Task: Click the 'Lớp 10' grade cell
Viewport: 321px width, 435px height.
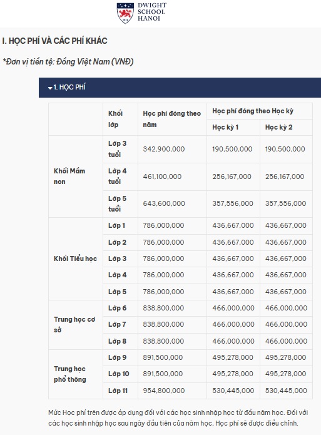Action: click(x=118, y=374)
